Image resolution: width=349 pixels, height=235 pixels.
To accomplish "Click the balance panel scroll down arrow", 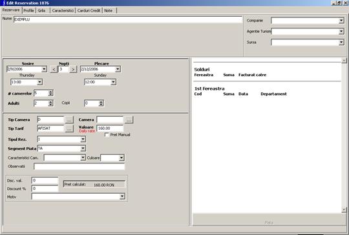I will 344,209.
